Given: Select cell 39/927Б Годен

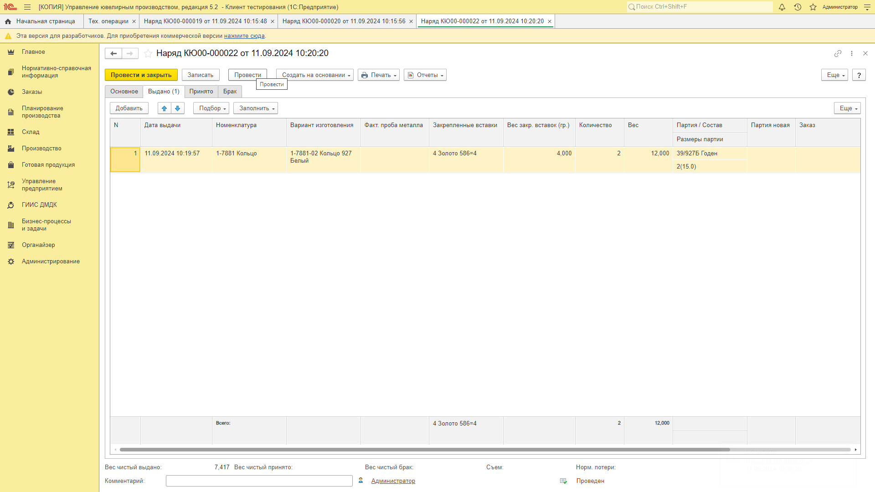Looking at the screenshot, I should pyautogui.click(x=710, y=154).
